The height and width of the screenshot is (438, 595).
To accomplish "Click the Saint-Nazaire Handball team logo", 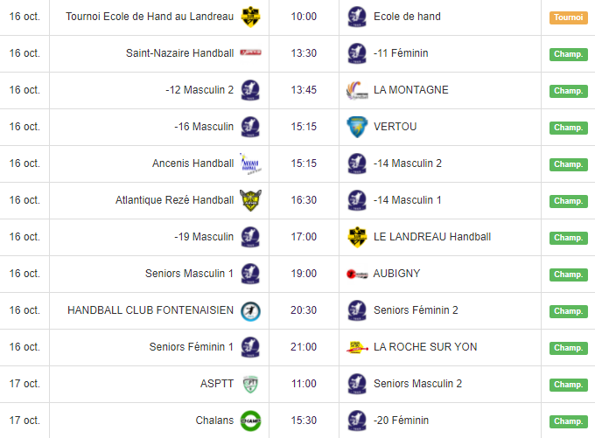I will [250, 53].
